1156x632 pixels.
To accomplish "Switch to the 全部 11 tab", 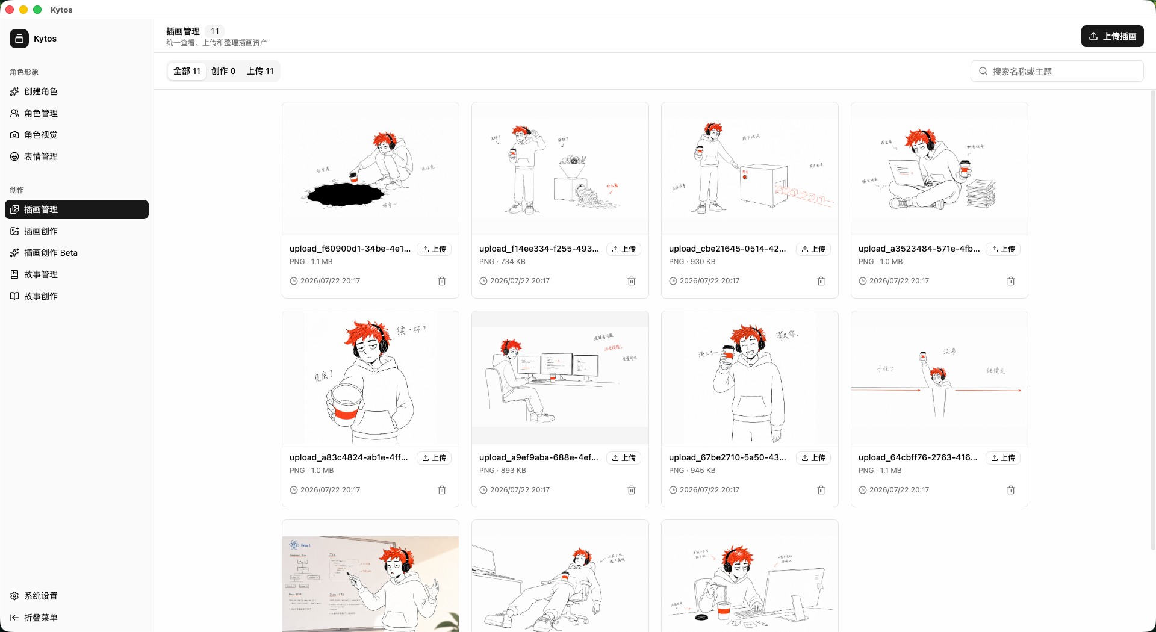I will (187, 71).
